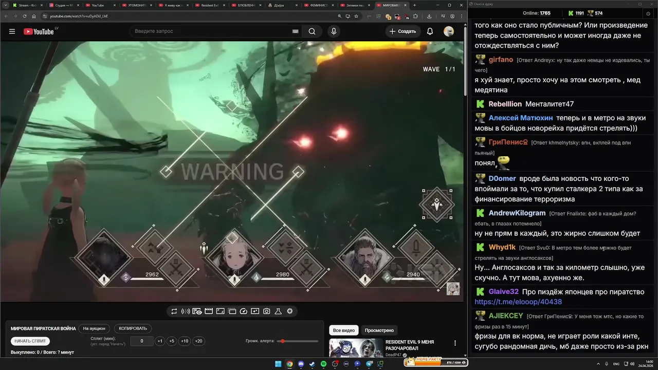The image size is (658, 370).
Task: Open username Whyd1k in chat
Action: click(x=502, y=247)
